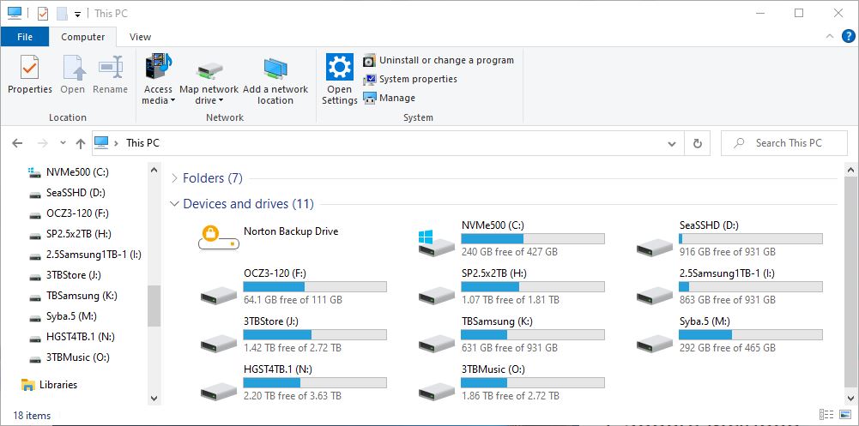The height and width of the screenshot is (426, 859).
Task: Expand the Folders (7) group
Action: coord(174,178)
